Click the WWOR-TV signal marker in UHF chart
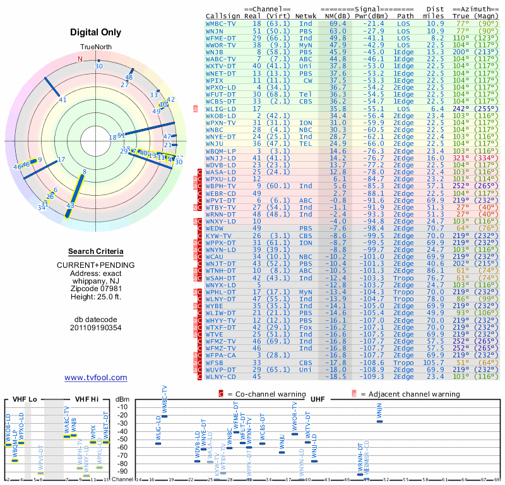The height and width of the screenshot is (485, 505). coord(295,434)
